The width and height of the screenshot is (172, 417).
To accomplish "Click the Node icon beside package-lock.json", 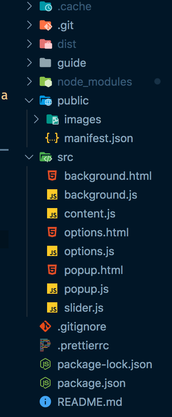I will coord(45,365).
